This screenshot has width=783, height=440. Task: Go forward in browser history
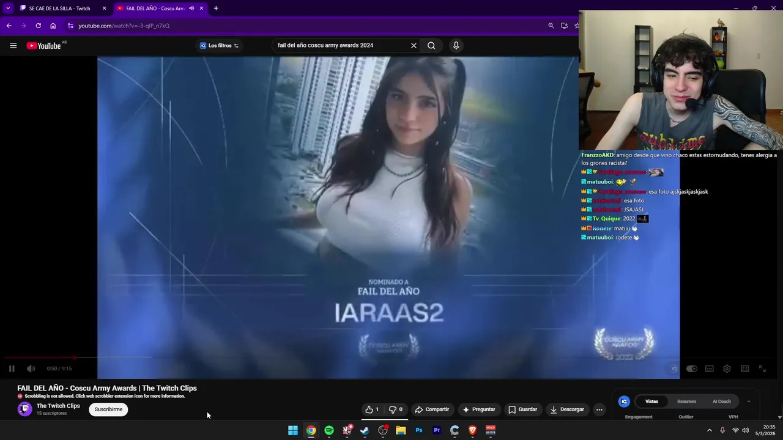[x=23, y=26]
